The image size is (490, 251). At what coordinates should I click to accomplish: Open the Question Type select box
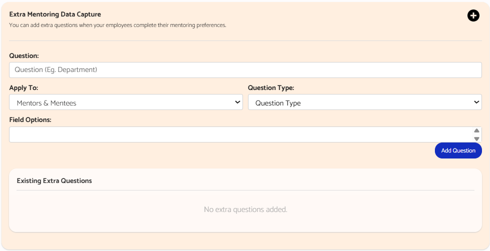pos(365,102)
